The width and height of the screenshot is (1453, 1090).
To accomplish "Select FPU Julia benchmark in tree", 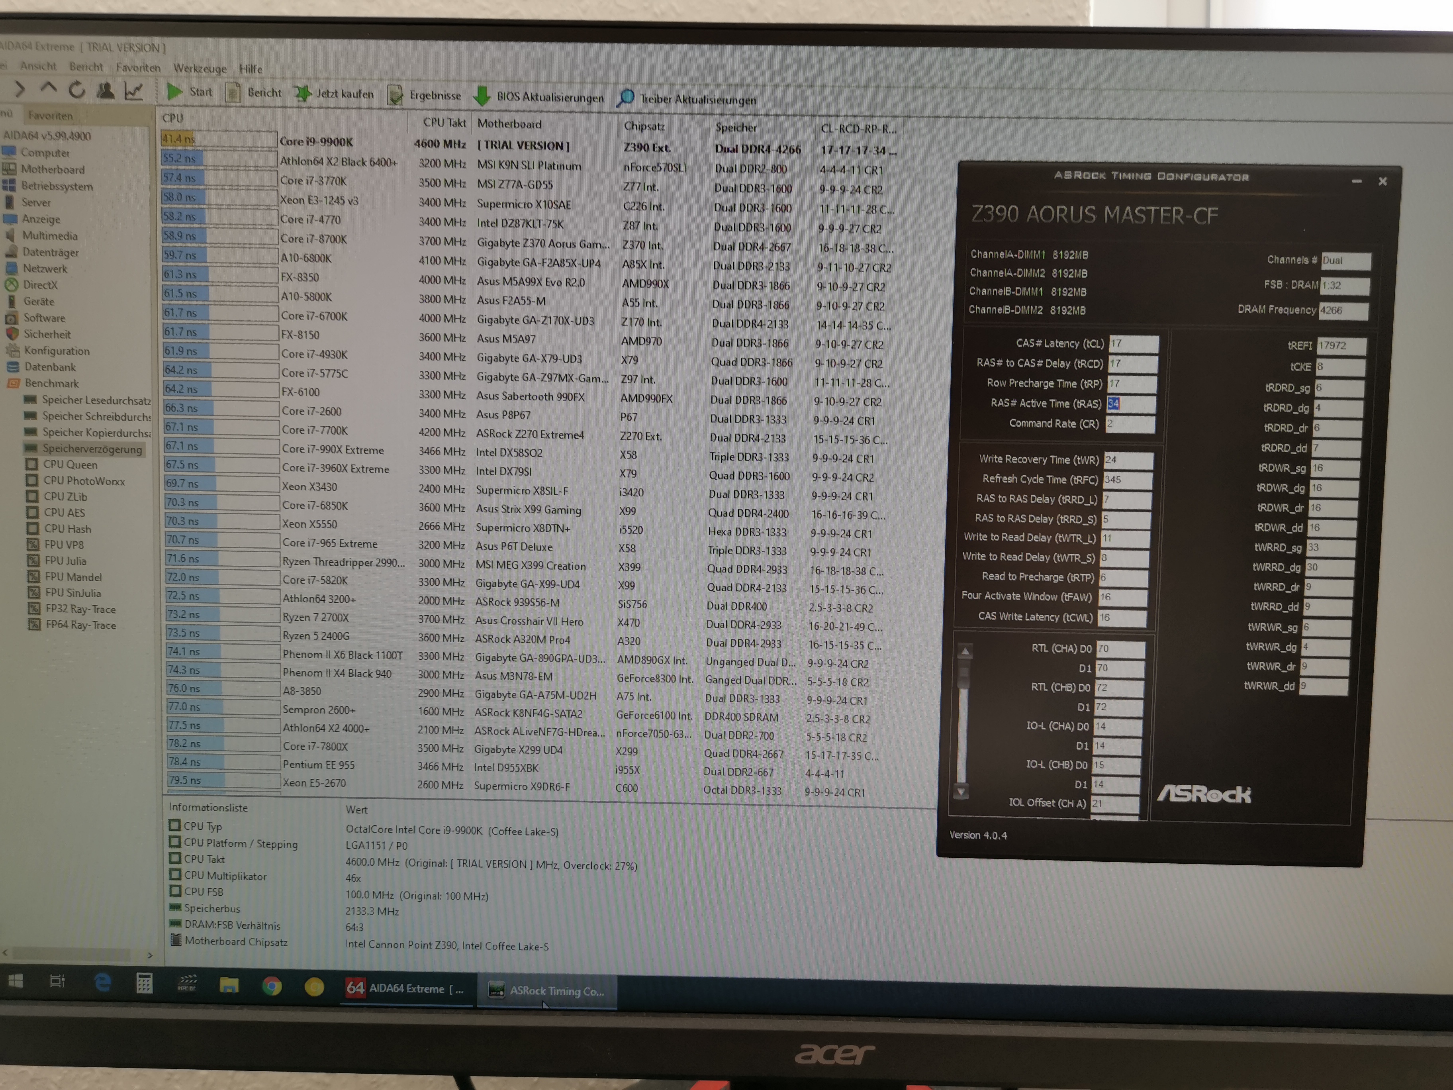I will (65, 561).
